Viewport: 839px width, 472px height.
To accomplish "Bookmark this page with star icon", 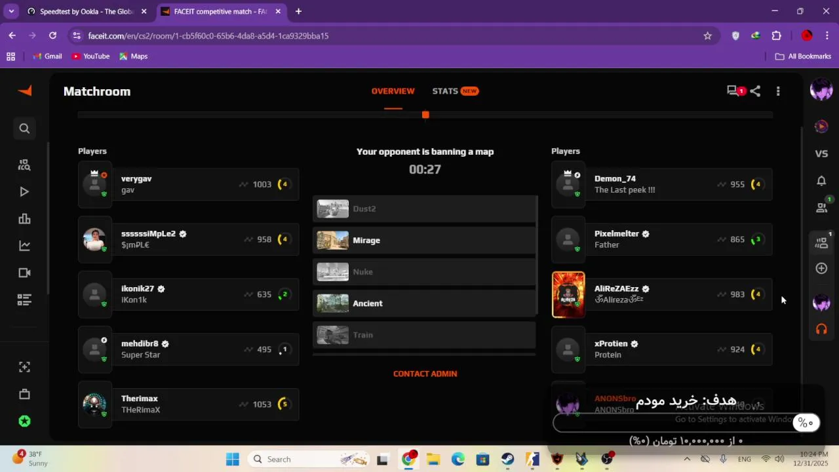I will [707, 36].
